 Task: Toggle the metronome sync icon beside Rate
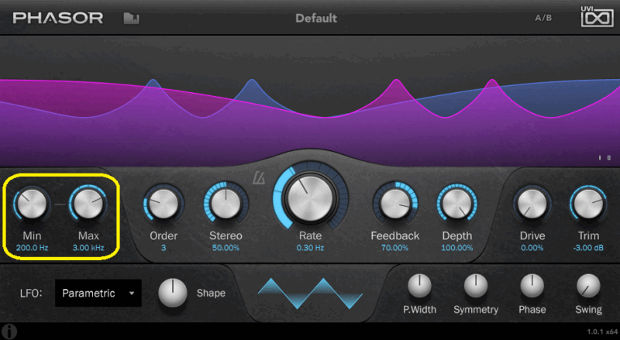tap(259, 178)
